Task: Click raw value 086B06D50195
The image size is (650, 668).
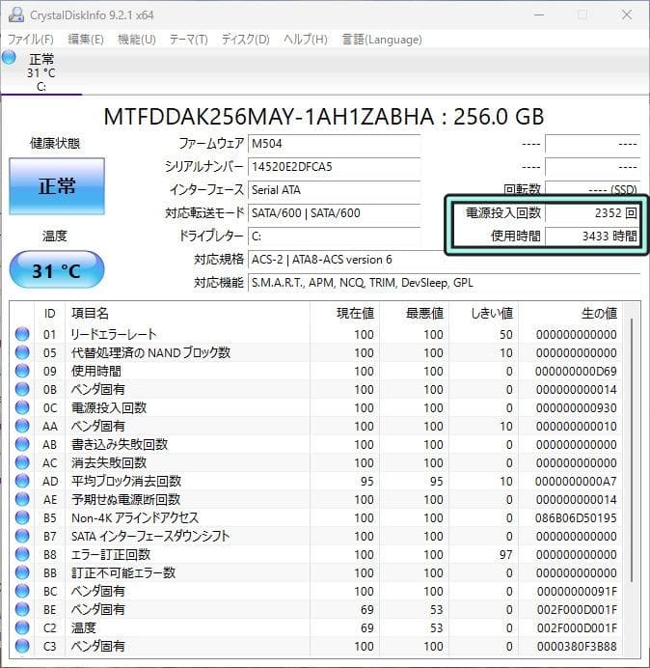Action: click(576, 518)
